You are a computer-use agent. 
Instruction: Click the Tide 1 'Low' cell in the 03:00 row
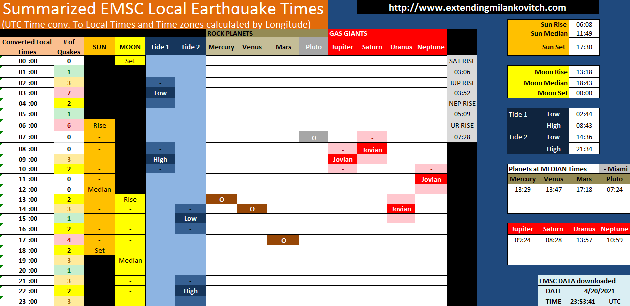click(x=160, y=93)
